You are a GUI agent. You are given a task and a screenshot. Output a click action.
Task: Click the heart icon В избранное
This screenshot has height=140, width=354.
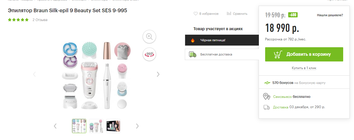196,14
